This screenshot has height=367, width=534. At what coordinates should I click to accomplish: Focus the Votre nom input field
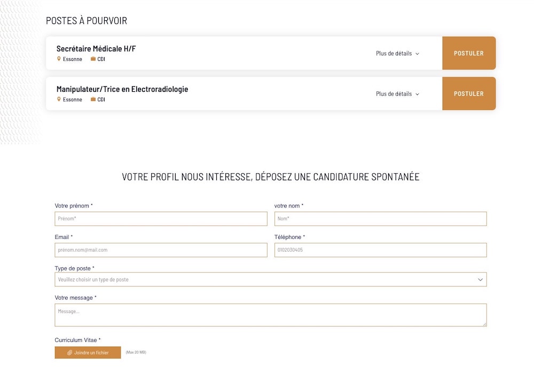point(380,219)
